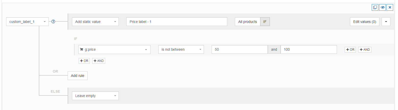The height and width of the screenshot is (110, 398).
Task: Open the Add static value dropdown
Action: coord(95,22)
